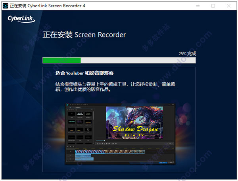This screenshot has height=181, width=238.
Task: Click the CyberLink Screen Recorder title bar icon
Action: pyautogui.click(x=6, y=6)
